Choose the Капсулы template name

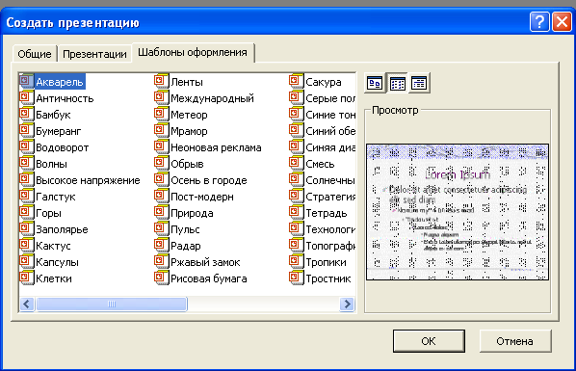tap(57, 262)
